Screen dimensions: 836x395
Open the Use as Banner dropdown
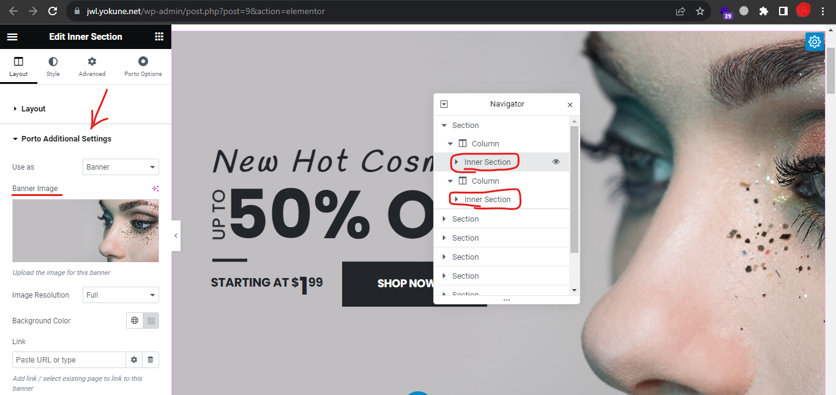121,167
